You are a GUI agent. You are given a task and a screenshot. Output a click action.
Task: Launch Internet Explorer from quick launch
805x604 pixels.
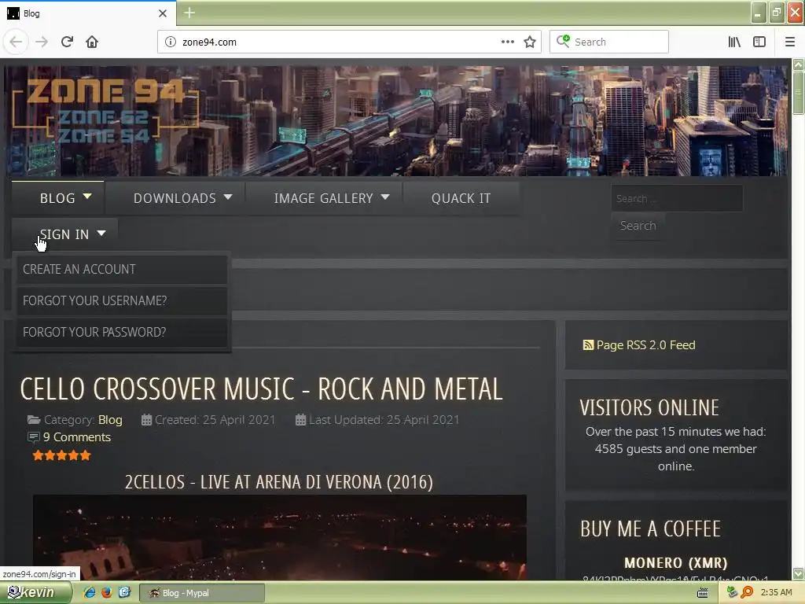pyautogui.click(x=90, y=593)
